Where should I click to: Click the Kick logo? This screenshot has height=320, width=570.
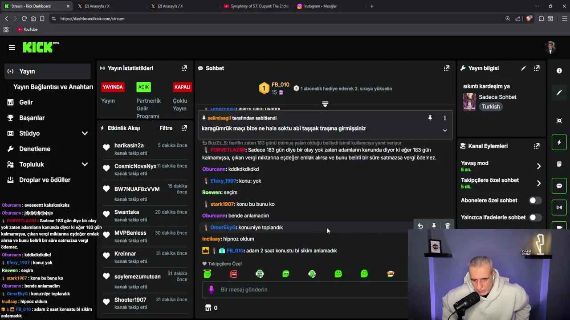pos(41,47)
